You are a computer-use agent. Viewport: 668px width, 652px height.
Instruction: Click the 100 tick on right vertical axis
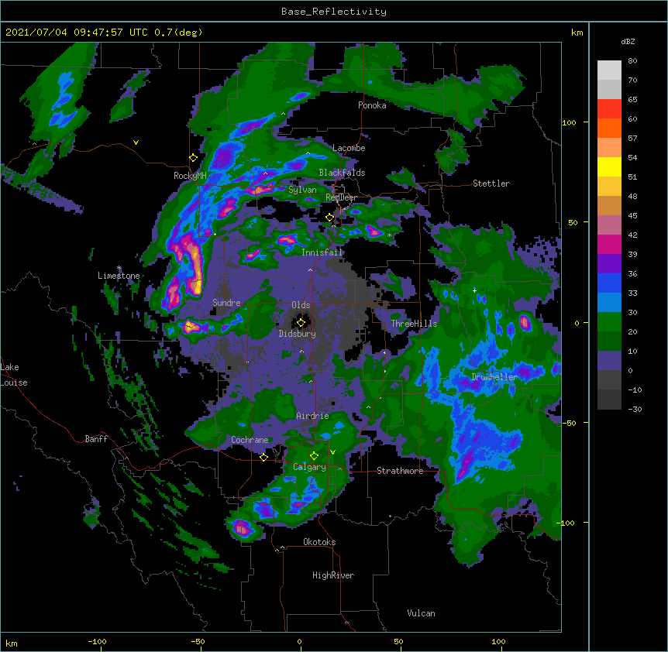coord(569,122)
